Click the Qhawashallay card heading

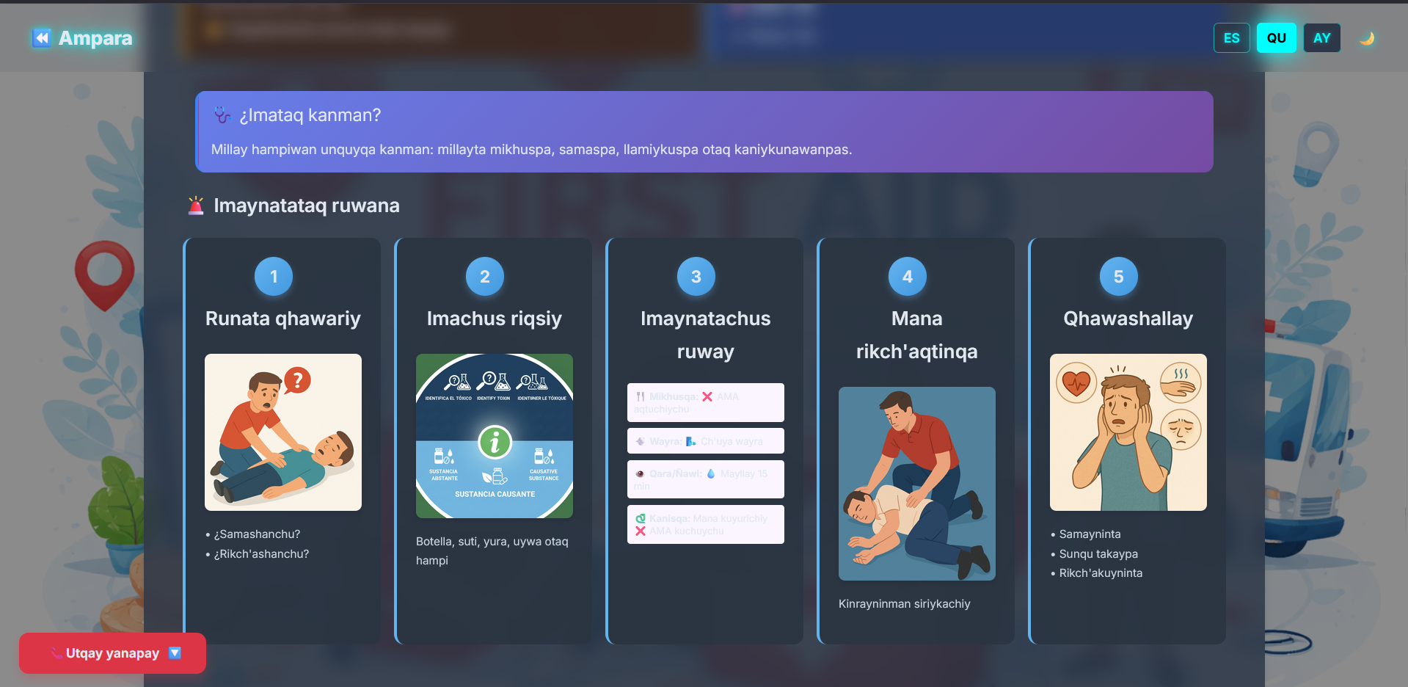(x=1128, y=319)
